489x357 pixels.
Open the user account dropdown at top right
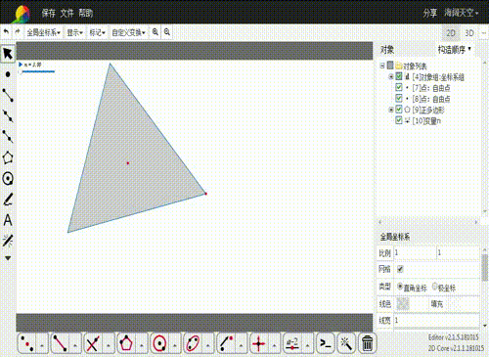pos(461,13)
